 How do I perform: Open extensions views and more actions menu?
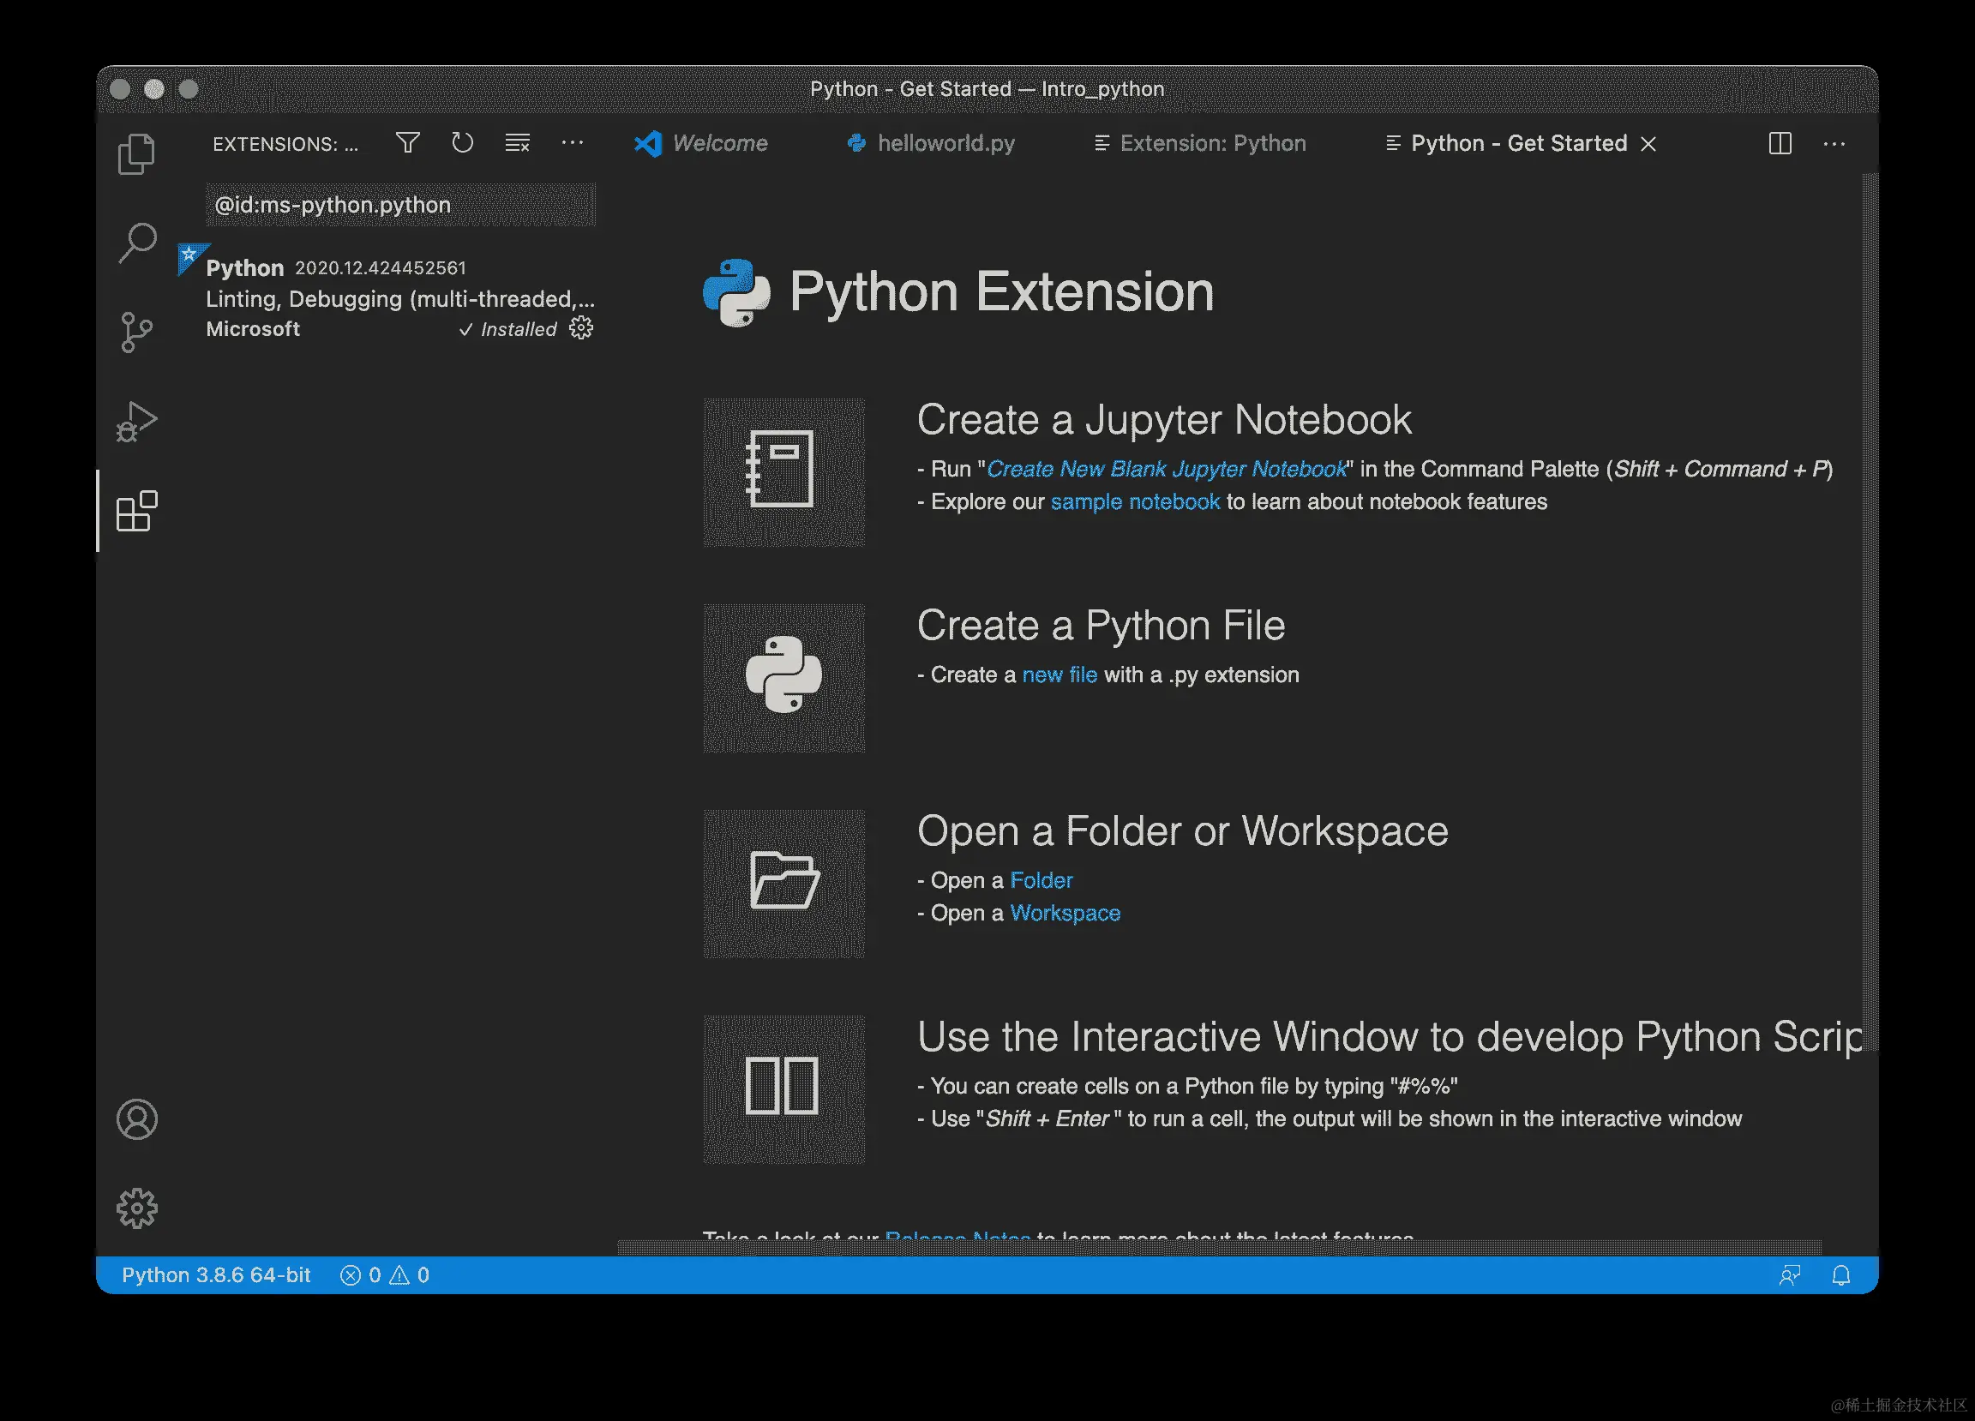point(572,143)
